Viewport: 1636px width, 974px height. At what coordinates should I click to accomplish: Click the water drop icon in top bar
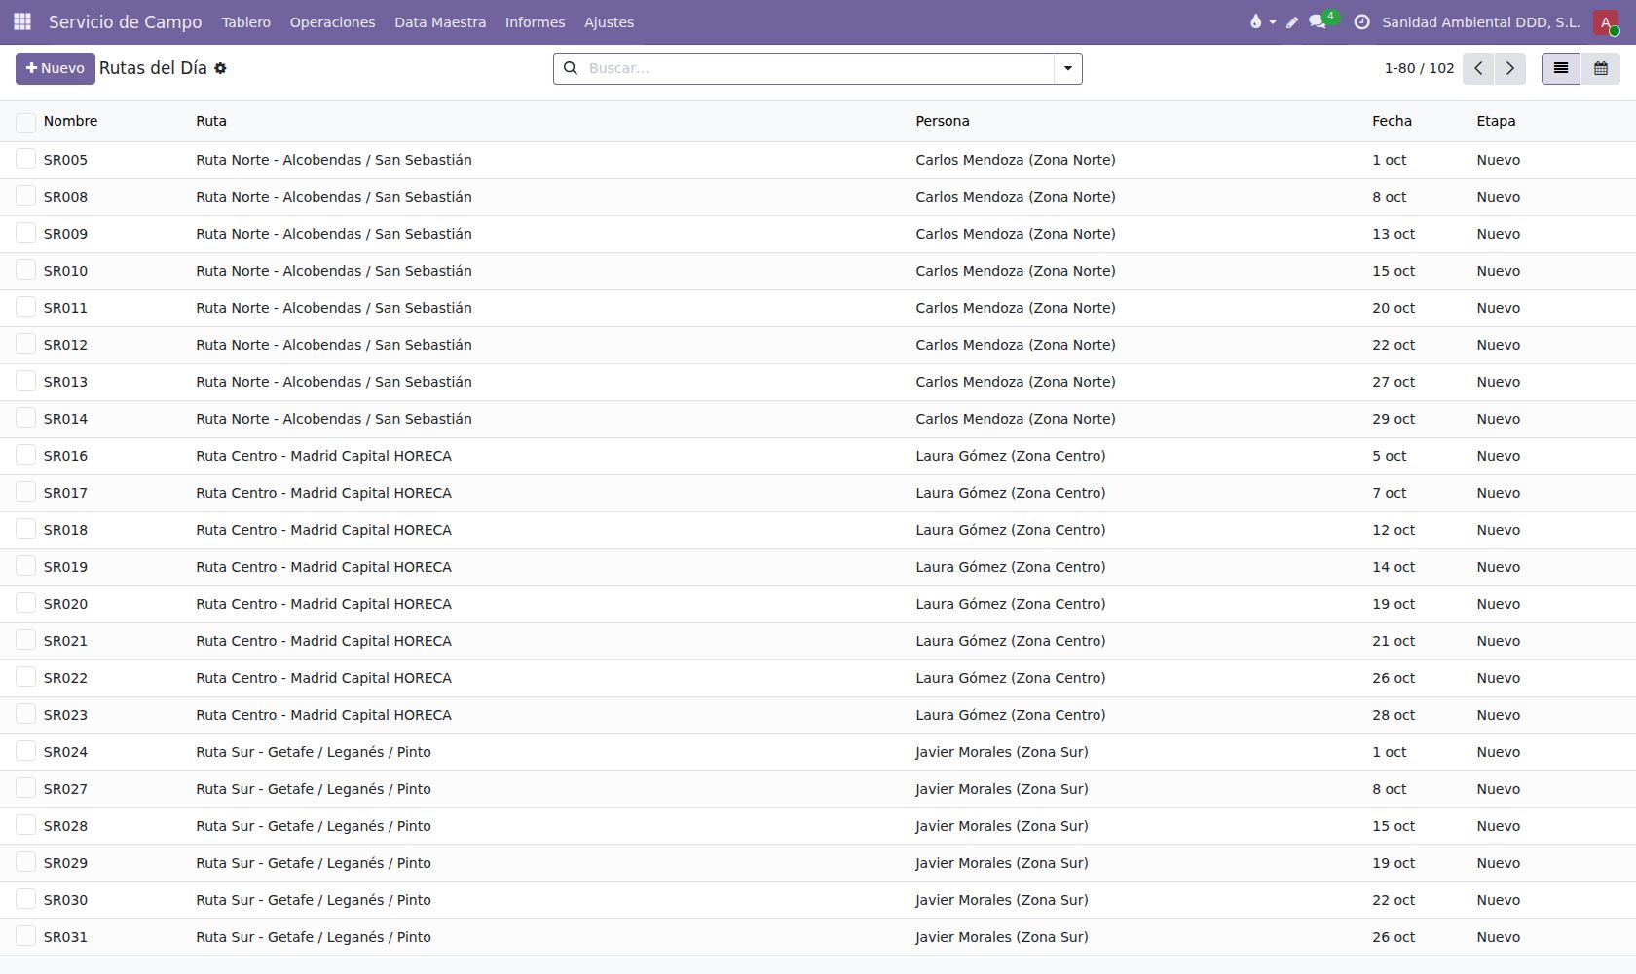pyautogui.click(x=1255, y=21)
